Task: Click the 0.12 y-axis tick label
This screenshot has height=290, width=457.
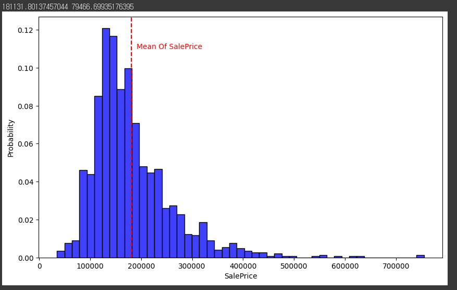Action: 25,30
